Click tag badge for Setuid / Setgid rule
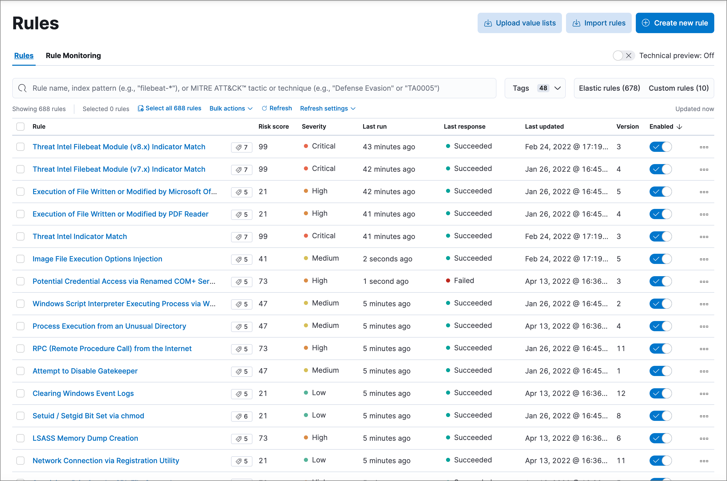 [x=242, y=416]
